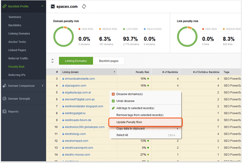242x163 pixels.
Task: Open element7digital.com.au link
Action: [80, 99]
